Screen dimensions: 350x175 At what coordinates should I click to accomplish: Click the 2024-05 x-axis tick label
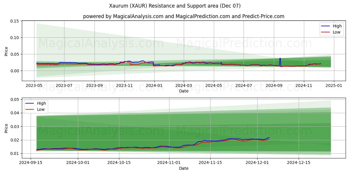tap(213, 86)
